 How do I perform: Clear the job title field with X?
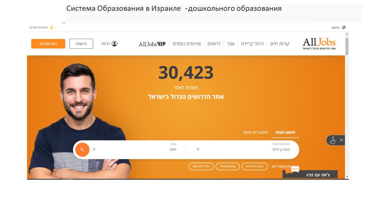coord(198,149)
